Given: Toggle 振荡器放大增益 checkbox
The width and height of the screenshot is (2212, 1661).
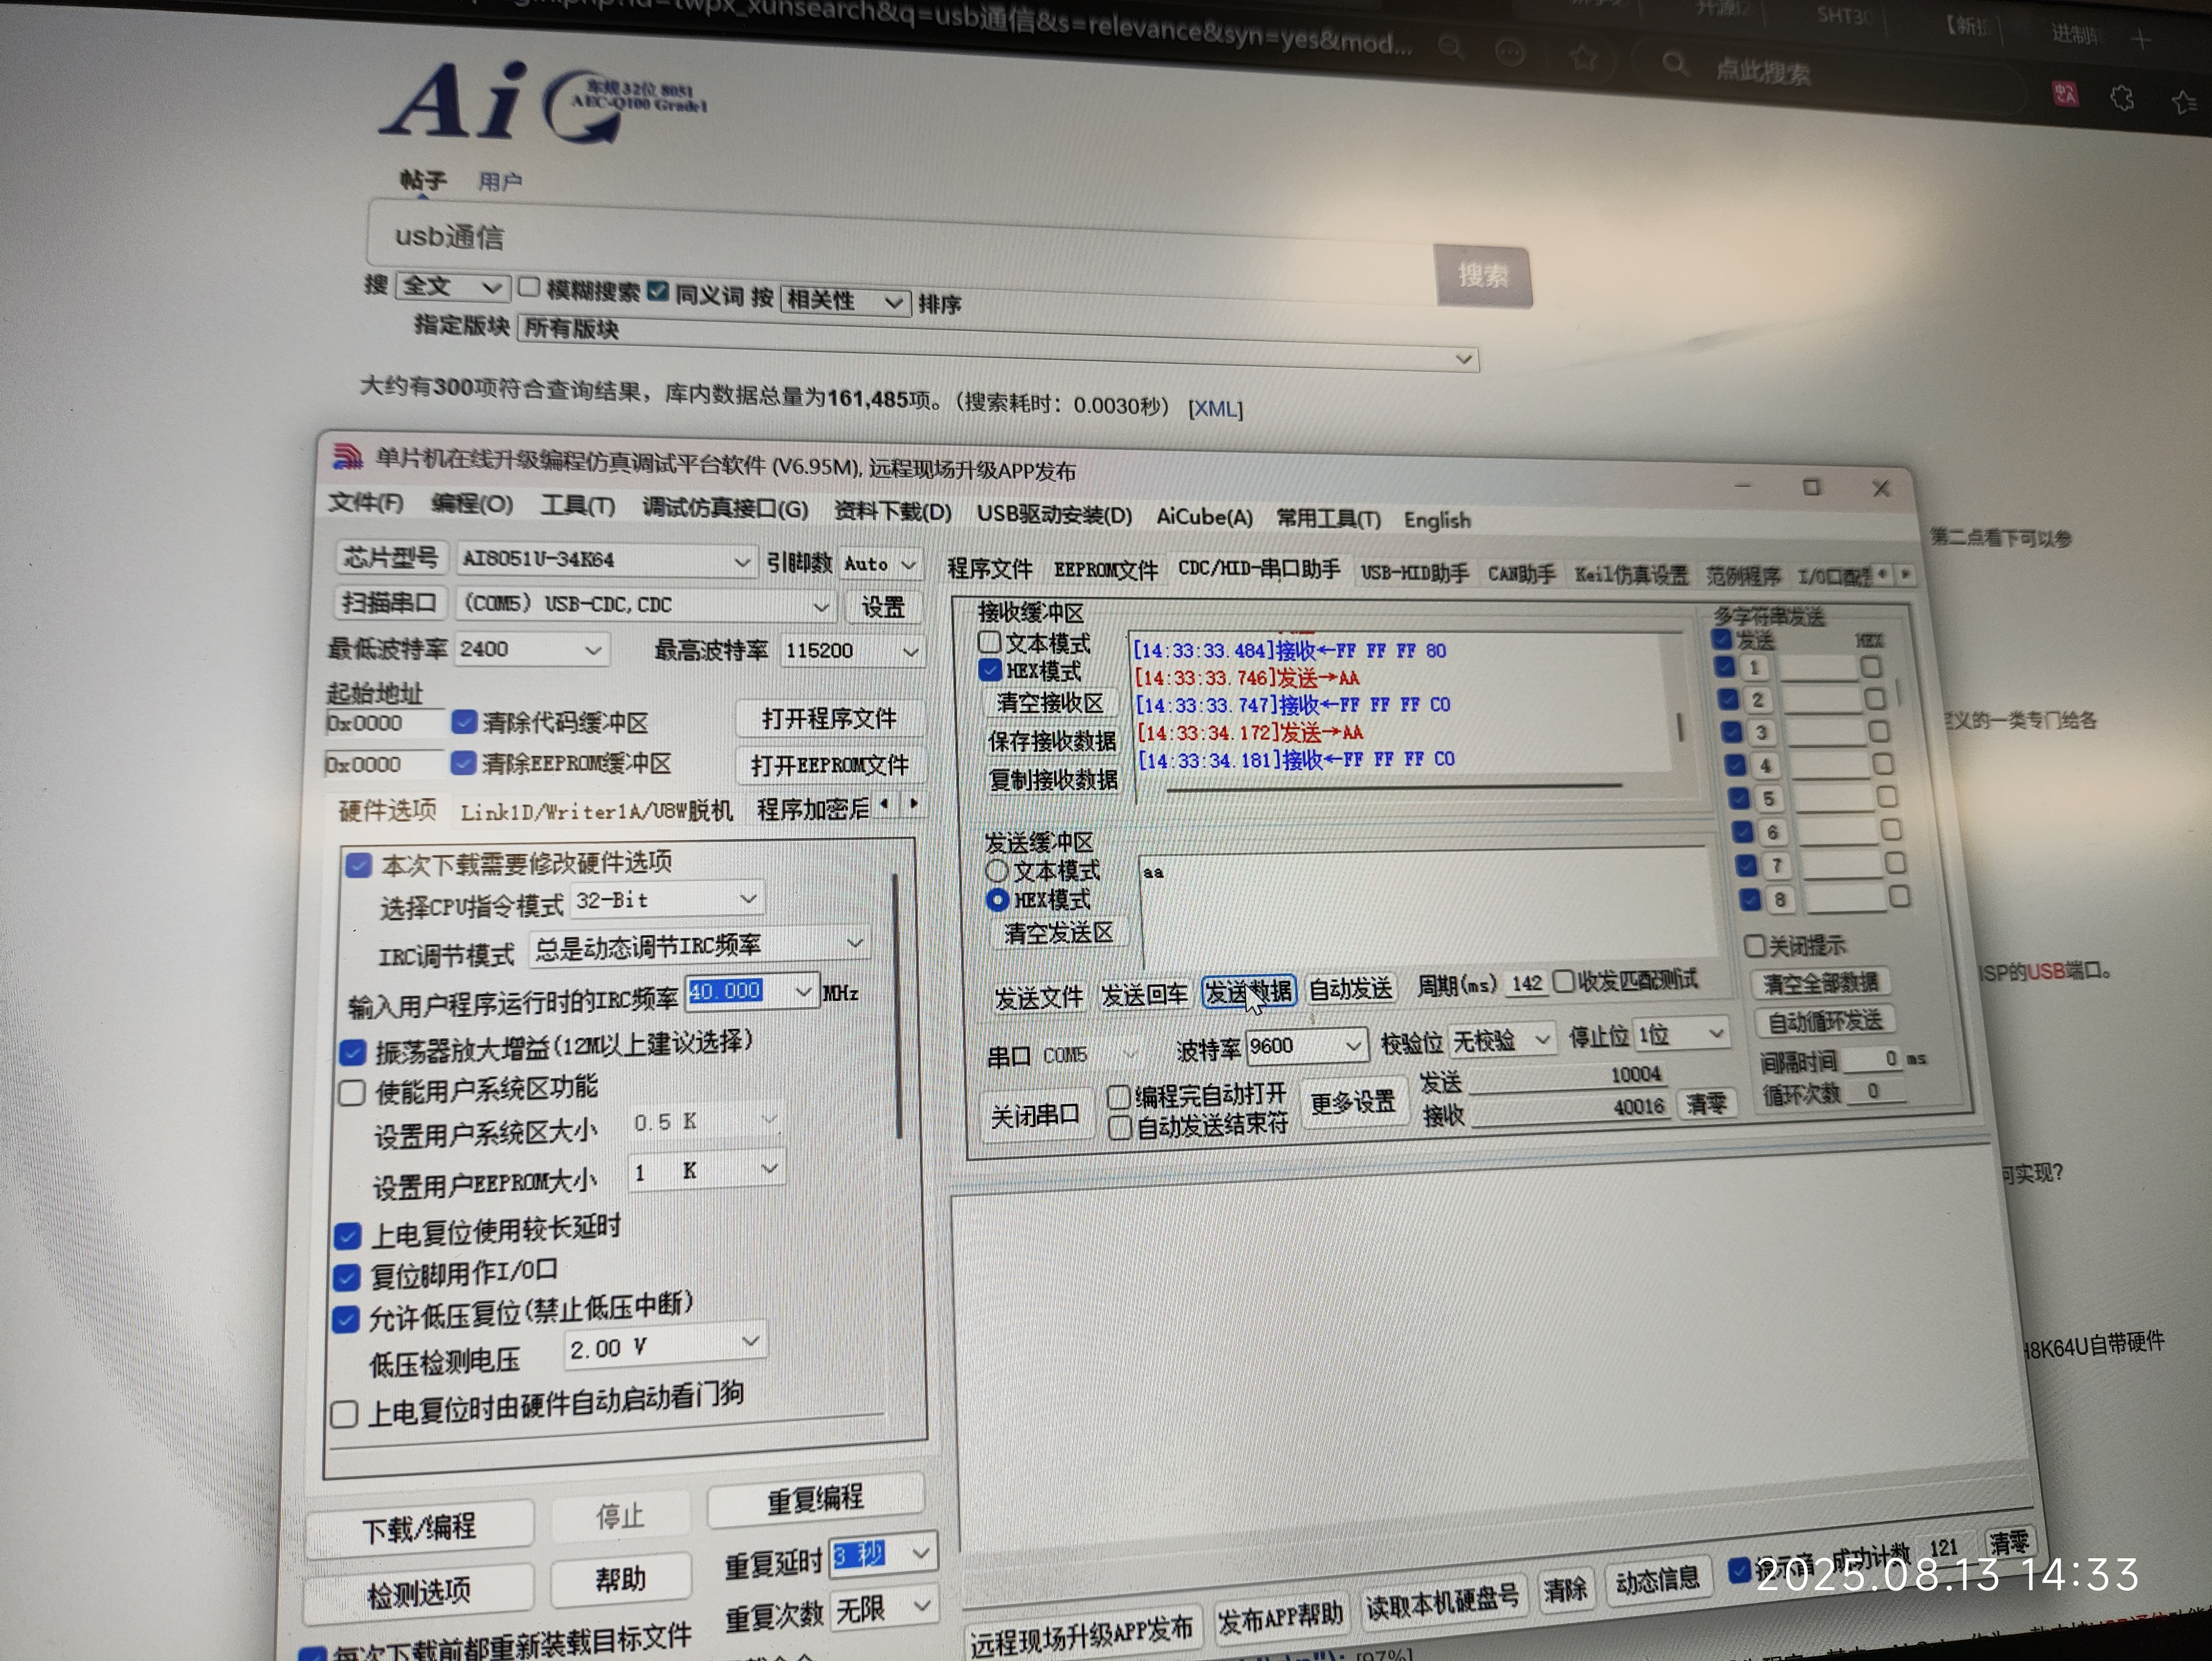Looking at the screenshot, I should click(352, 1052).
